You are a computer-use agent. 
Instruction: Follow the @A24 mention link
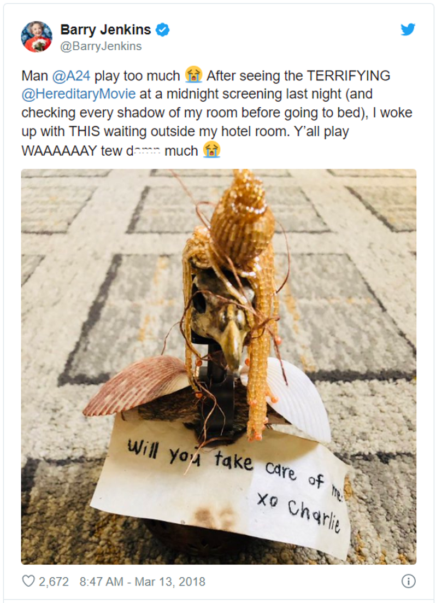71,76
